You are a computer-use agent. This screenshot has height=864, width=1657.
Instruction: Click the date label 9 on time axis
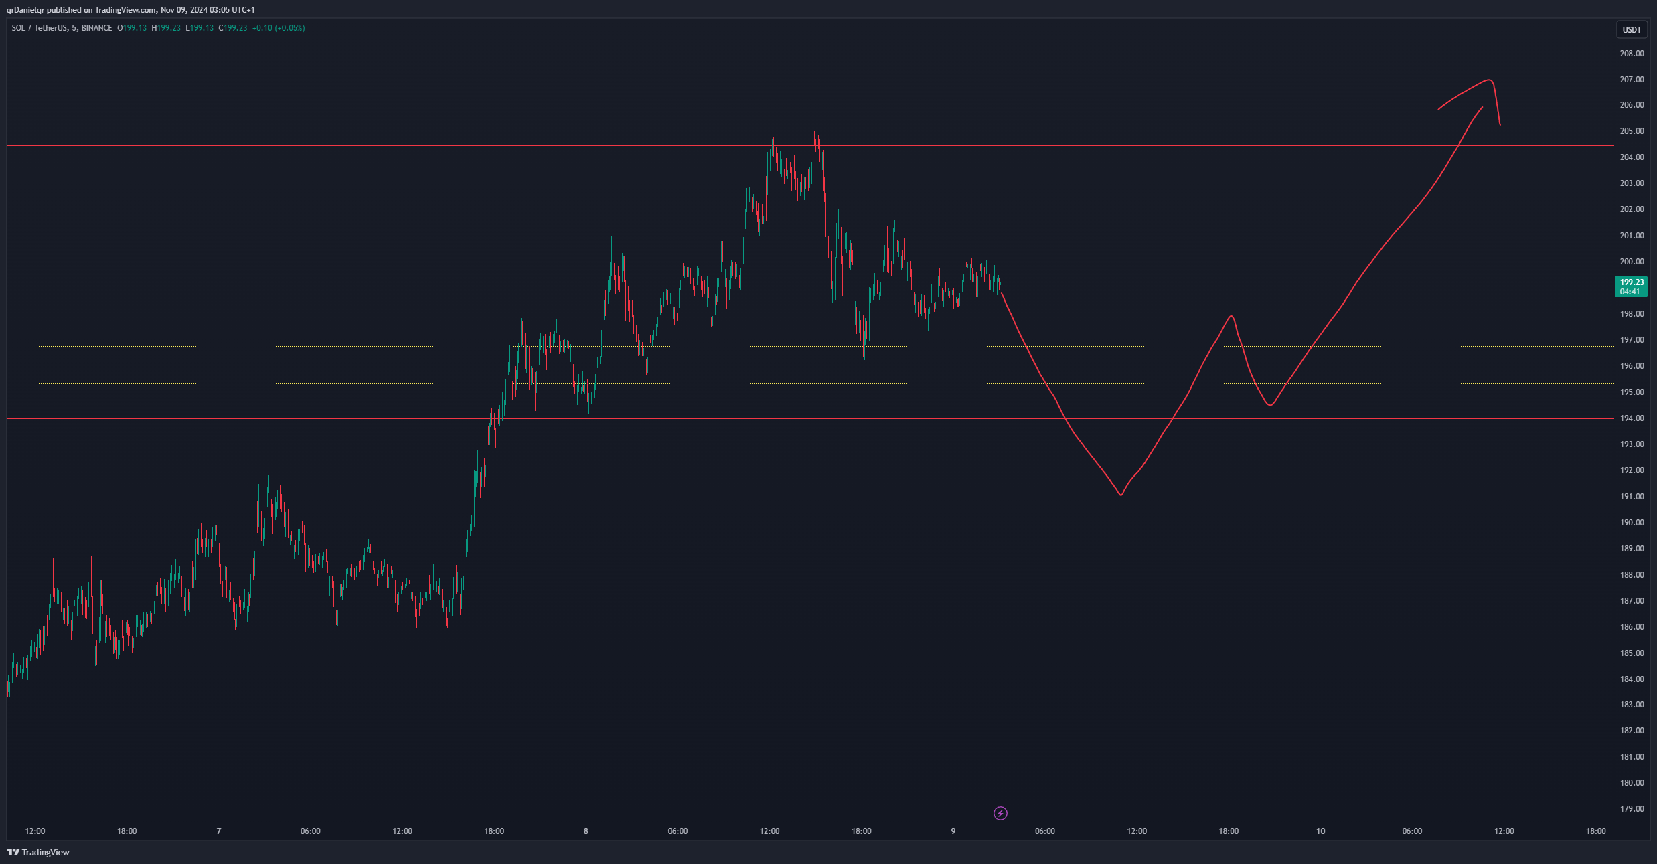coord(953,831)
